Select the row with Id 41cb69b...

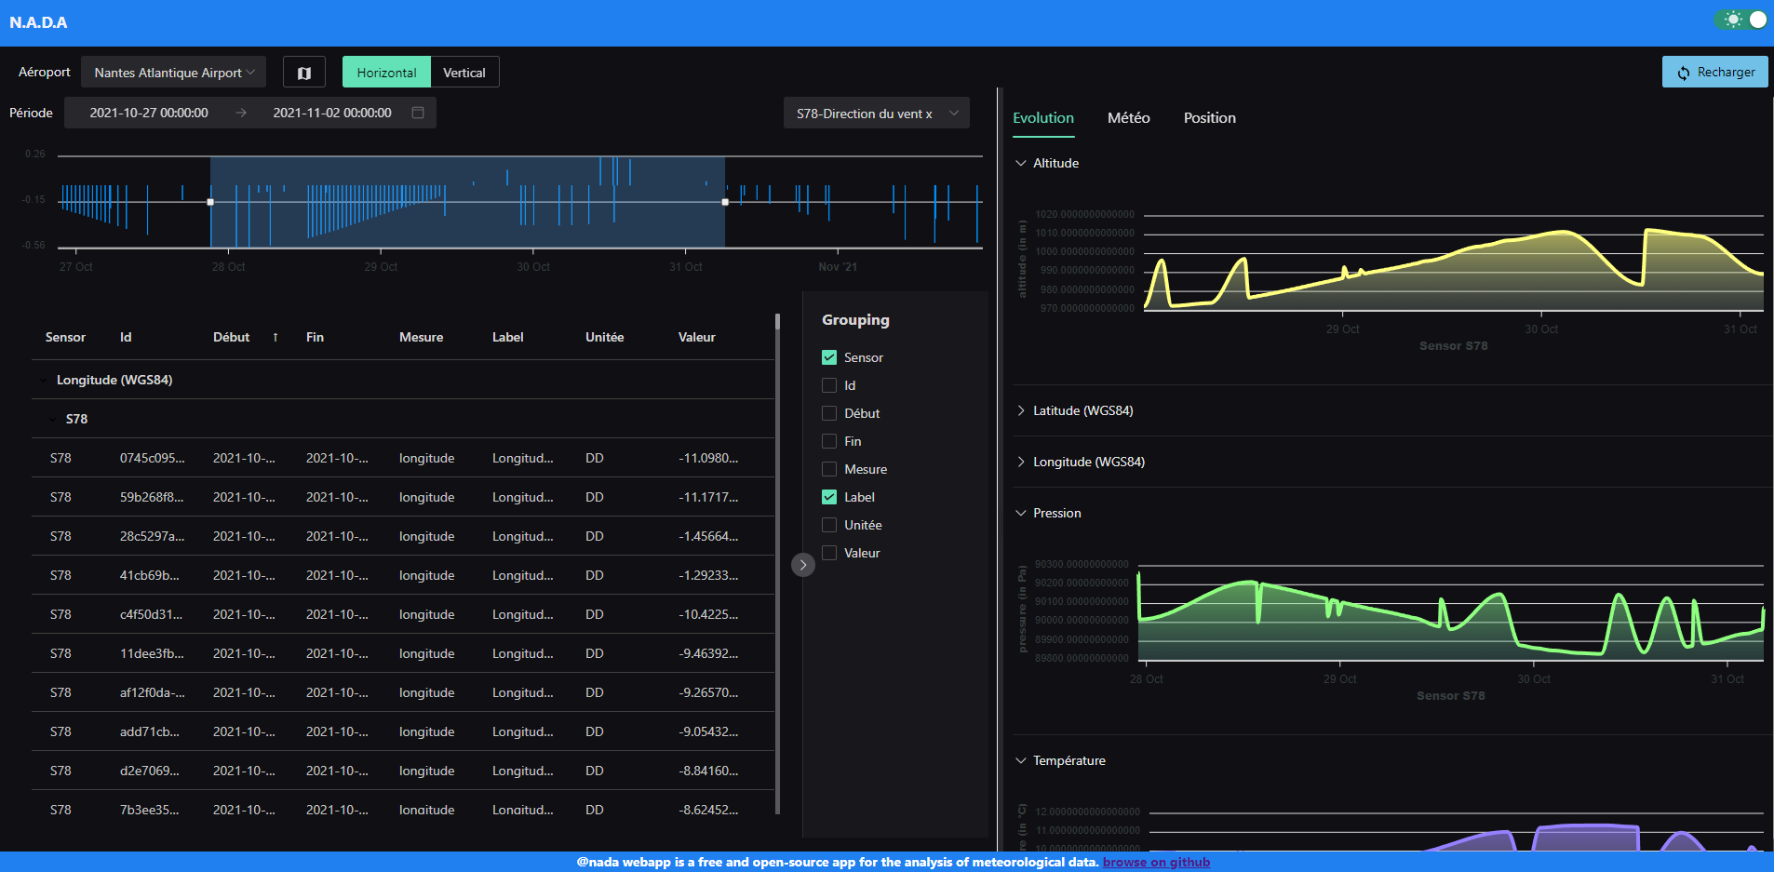click(403, 575)
